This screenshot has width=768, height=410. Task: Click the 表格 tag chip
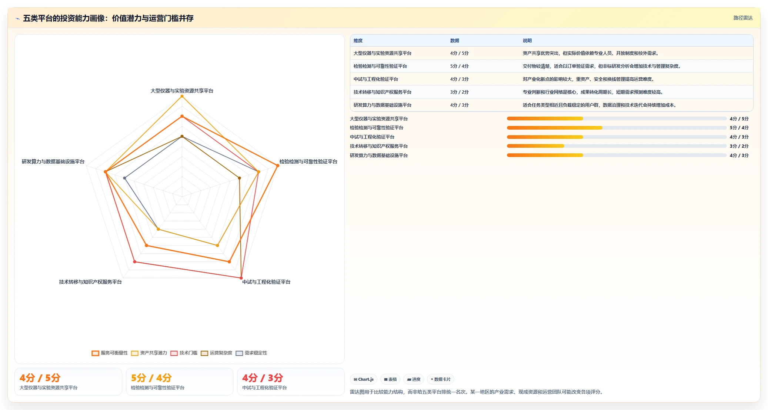pos(390,379)
